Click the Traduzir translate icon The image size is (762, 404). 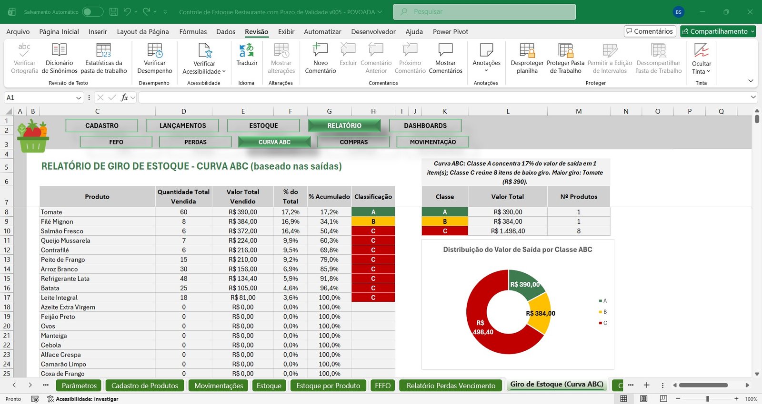click(x=247, y=50)
